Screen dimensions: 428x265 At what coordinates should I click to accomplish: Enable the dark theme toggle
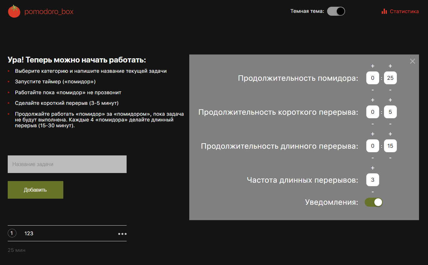tap(336, 11)
